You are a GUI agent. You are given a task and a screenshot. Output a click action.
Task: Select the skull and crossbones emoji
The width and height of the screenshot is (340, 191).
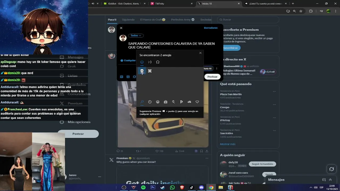point(150,71)
